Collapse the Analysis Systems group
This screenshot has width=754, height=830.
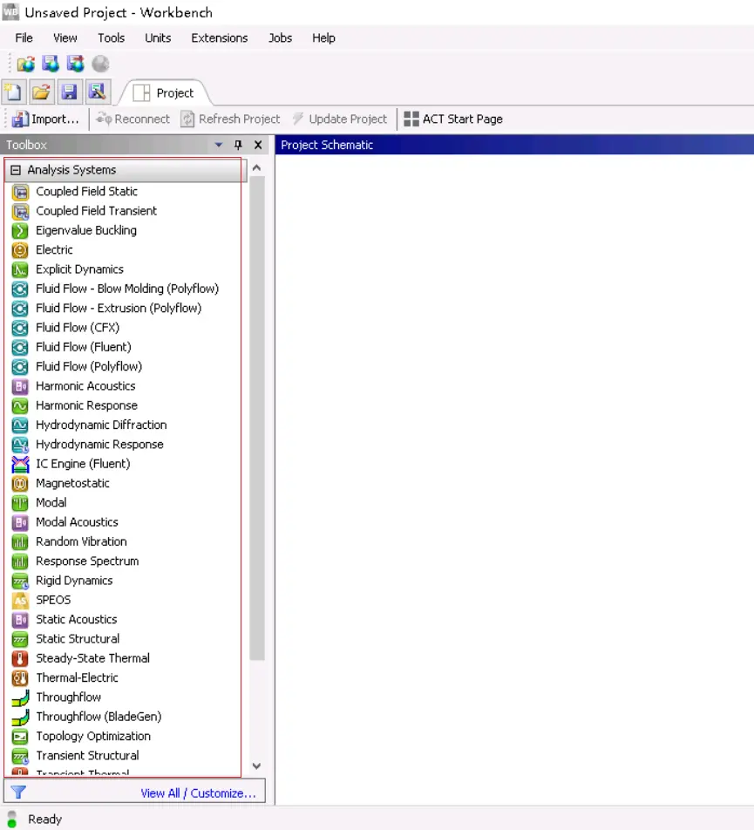(x=16, y=170)
